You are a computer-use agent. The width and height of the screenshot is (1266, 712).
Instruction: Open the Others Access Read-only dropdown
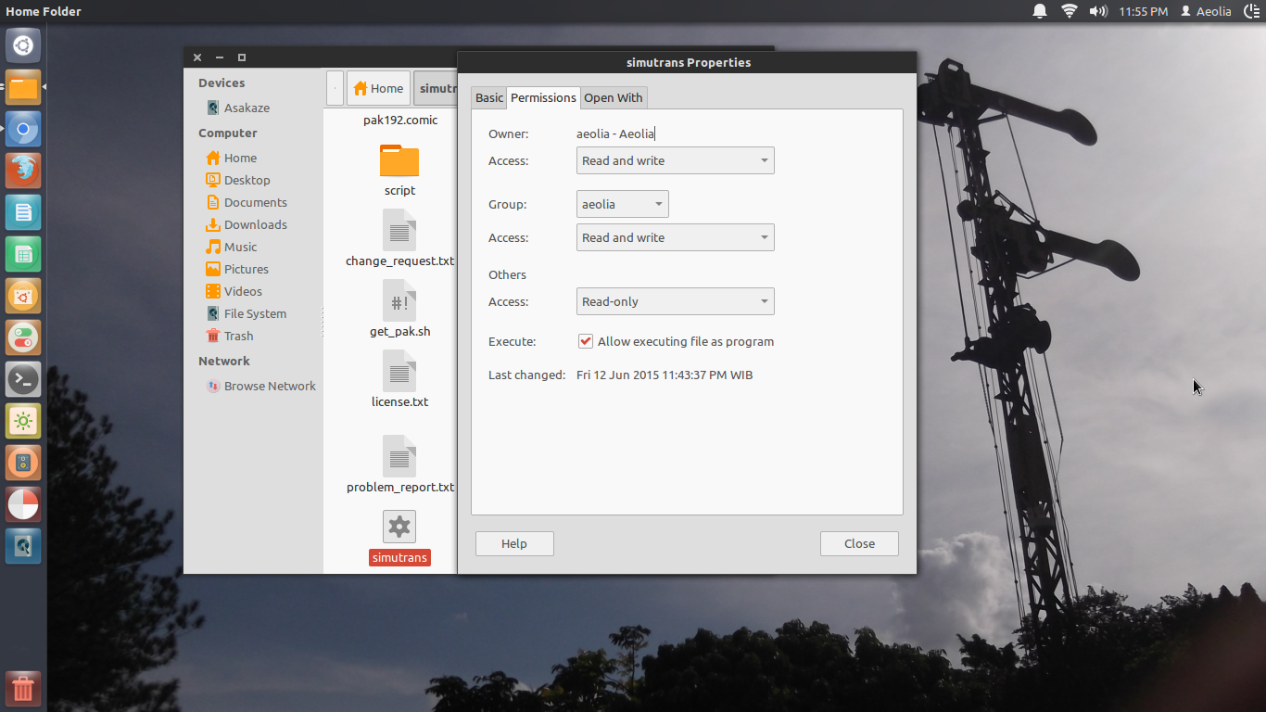click(x=675, y=301)
